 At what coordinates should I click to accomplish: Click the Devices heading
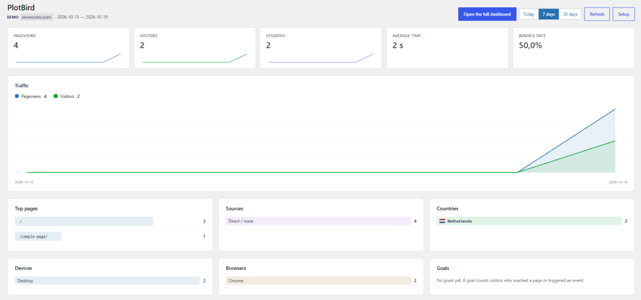point(24,269)
